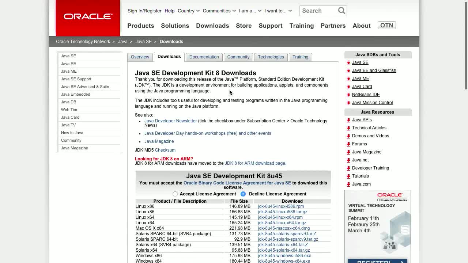Click the red arrow icon beside Forums

(348, 144)
